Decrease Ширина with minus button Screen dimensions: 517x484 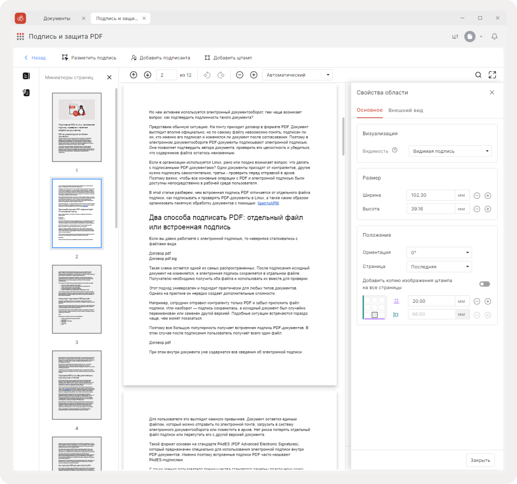pos(477,195)
